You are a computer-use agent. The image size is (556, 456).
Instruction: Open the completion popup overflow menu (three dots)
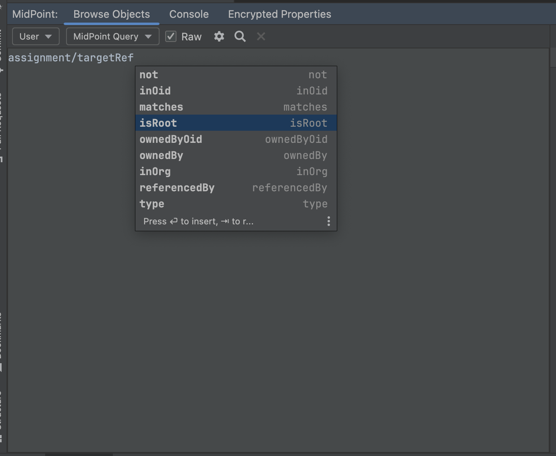328,221
